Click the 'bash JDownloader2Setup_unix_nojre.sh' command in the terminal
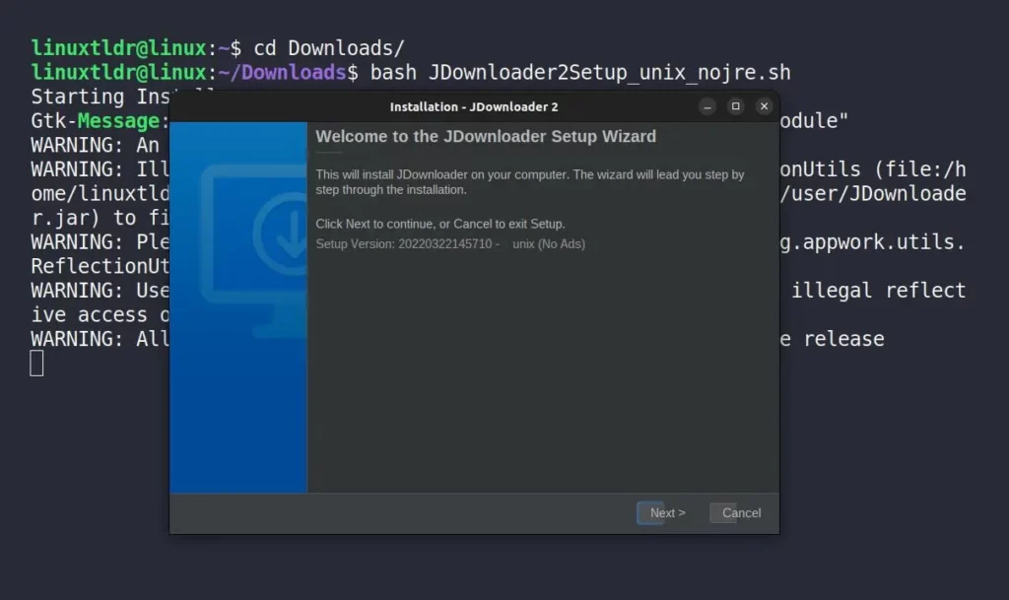This screenshot has height=600, width=1009. coord(579,73)
